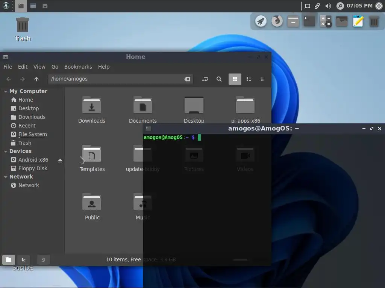
Task: Switch to compact view
Action: click(263, 79)
